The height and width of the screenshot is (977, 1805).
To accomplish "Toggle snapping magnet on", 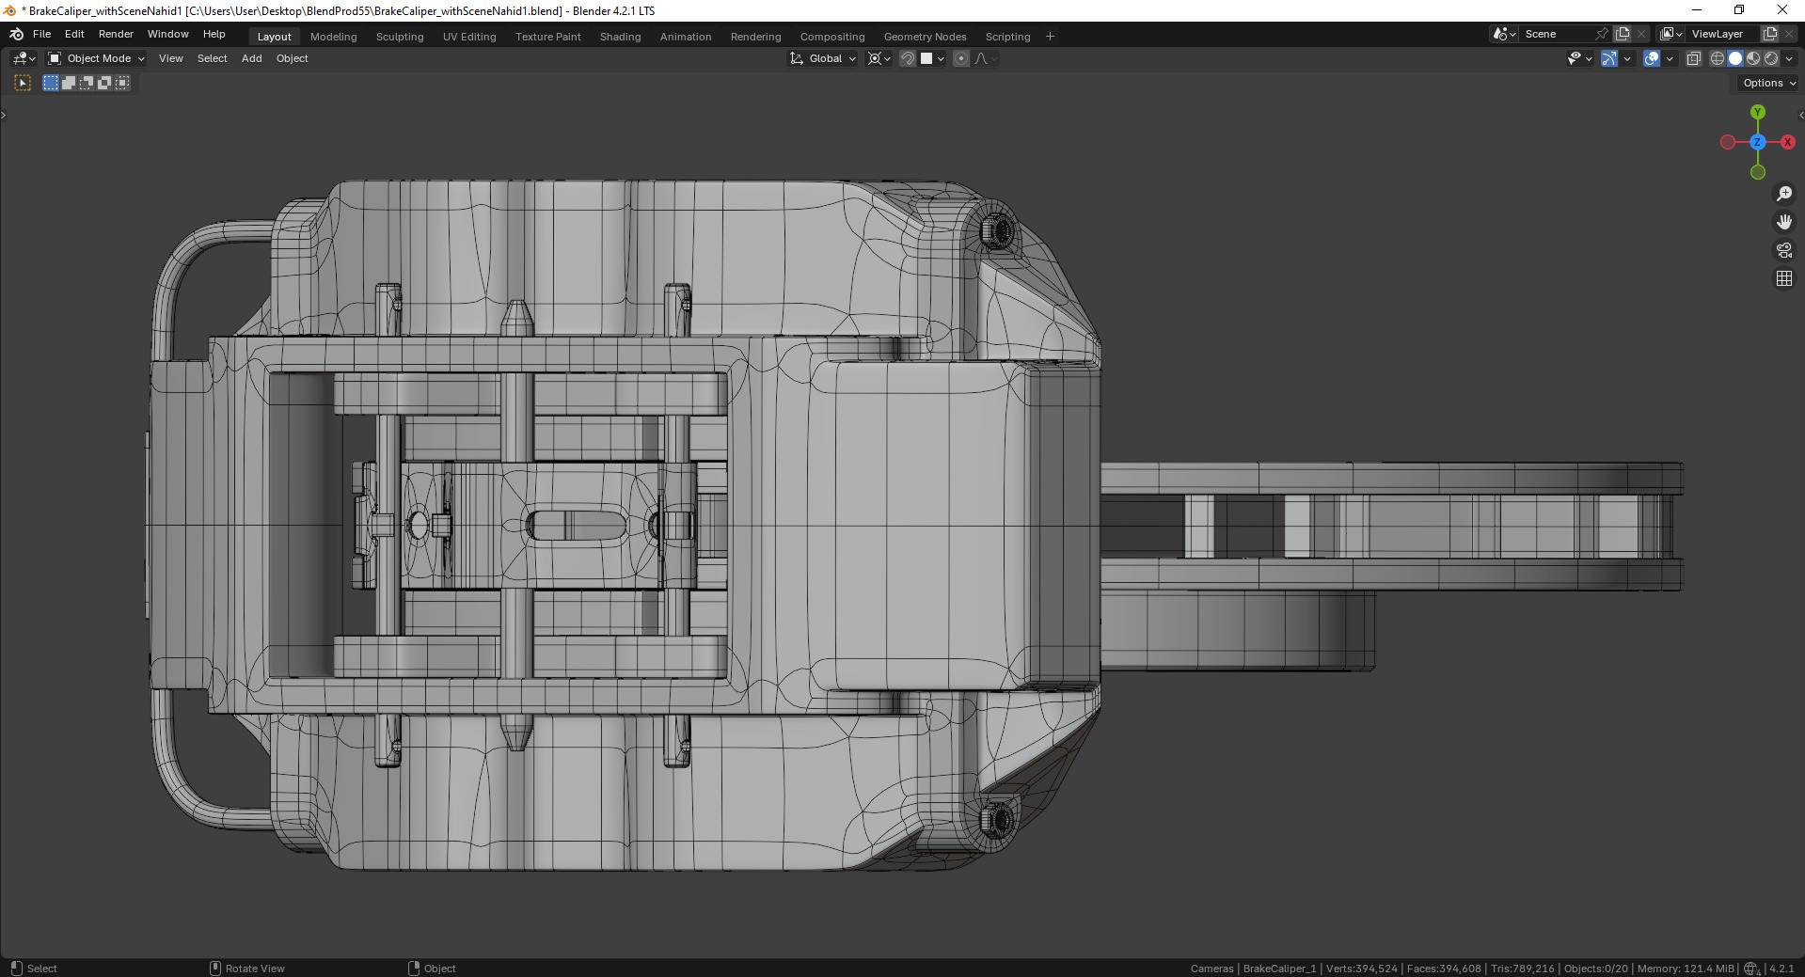I will pos(907,58).
